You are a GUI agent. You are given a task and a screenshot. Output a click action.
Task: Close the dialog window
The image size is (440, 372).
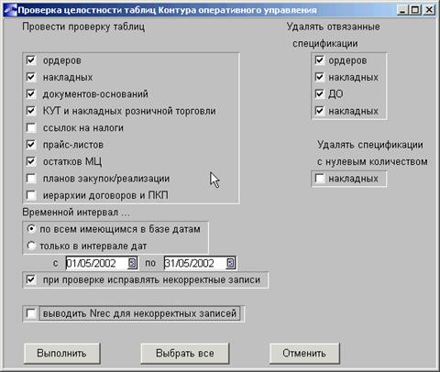(429, 10)
